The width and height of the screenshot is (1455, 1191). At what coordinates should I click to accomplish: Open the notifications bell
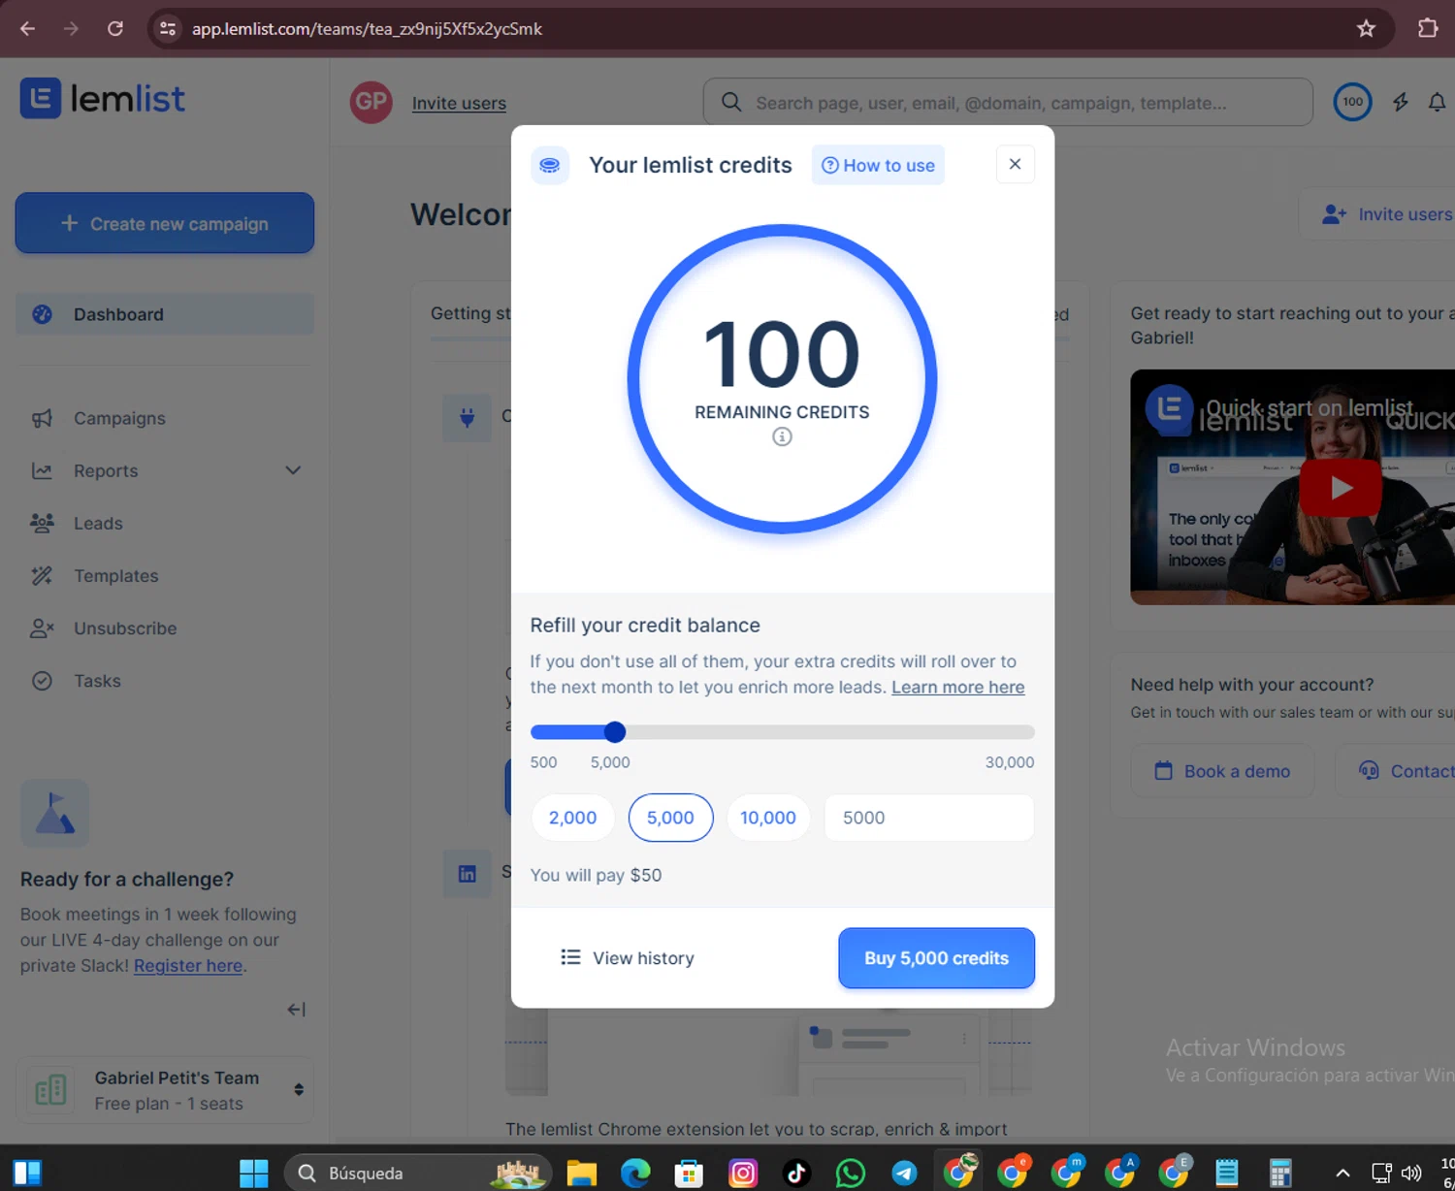pyautogui.click(x=1437, y=102)
